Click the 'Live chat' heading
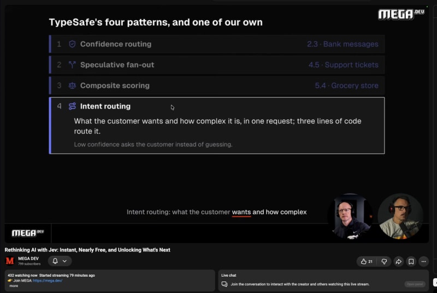This screenshot has width=437, height=293. point(228,276)
